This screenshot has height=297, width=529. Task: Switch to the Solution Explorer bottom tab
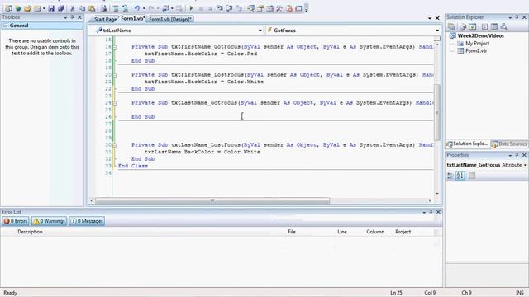468,144
